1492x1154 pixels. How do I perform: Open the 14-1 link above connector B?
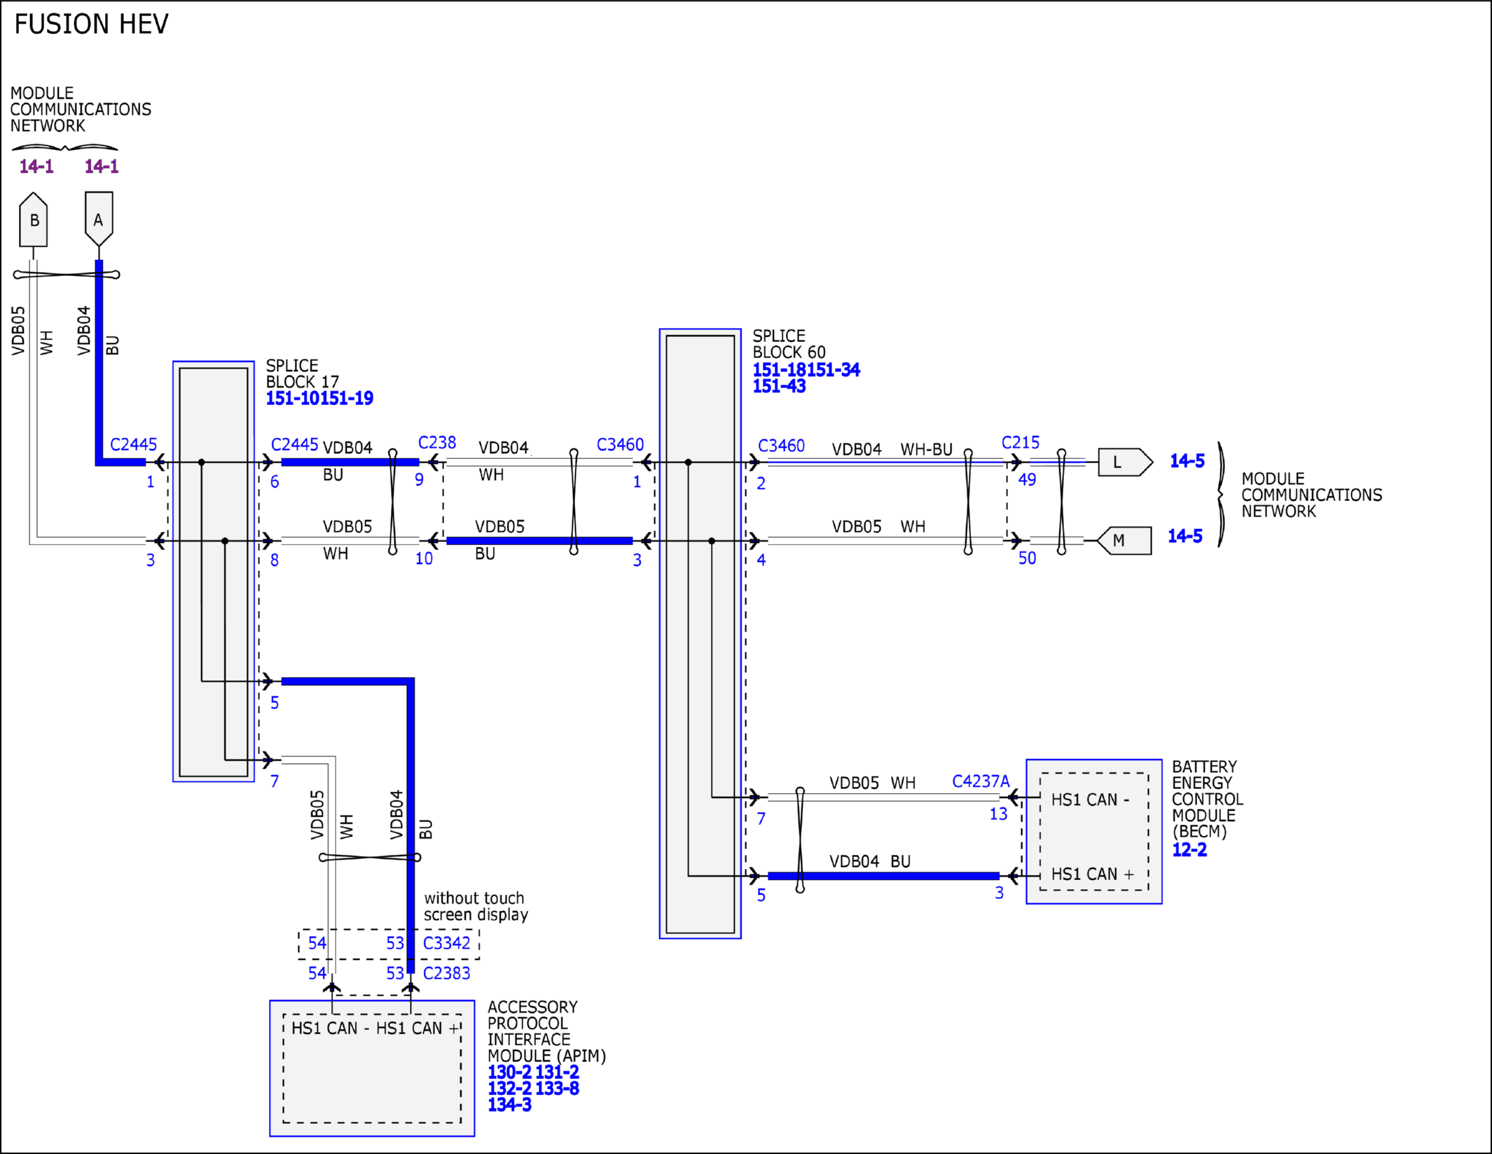click(x=36, y=167)
